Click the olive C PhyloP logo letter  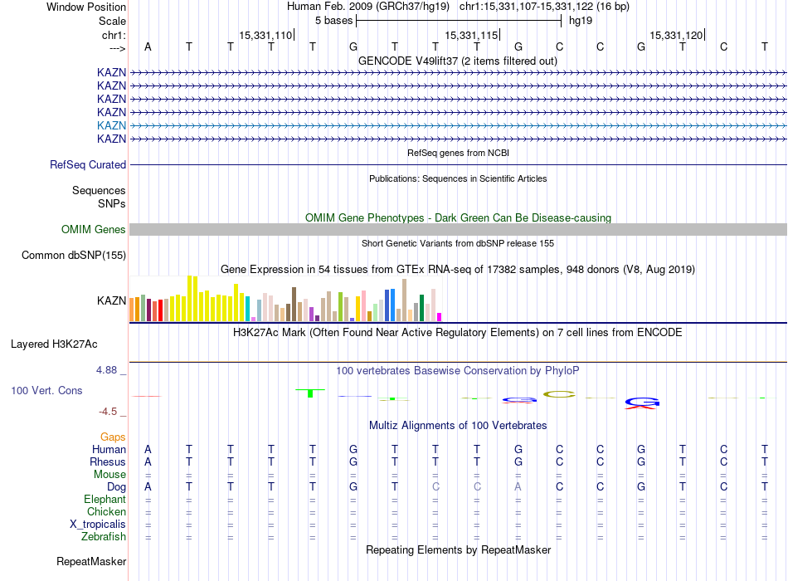[x=559, y=394]
